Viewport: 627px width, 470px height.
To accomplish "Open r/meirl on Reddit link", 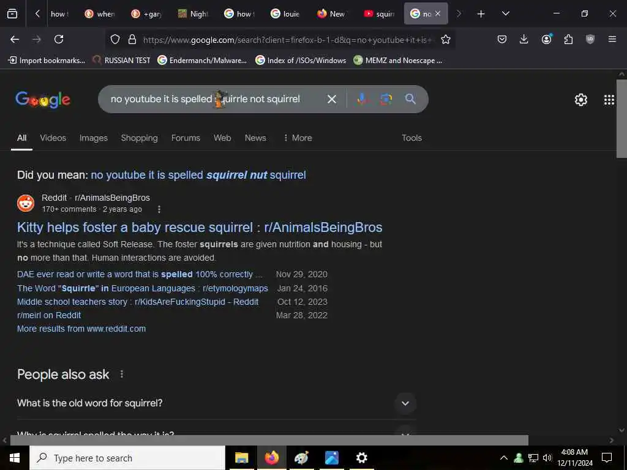I will click(49, 315).
